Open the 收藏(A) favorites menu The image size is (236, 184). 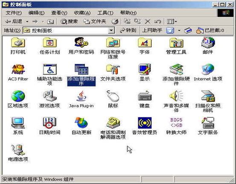pos(82,13)
